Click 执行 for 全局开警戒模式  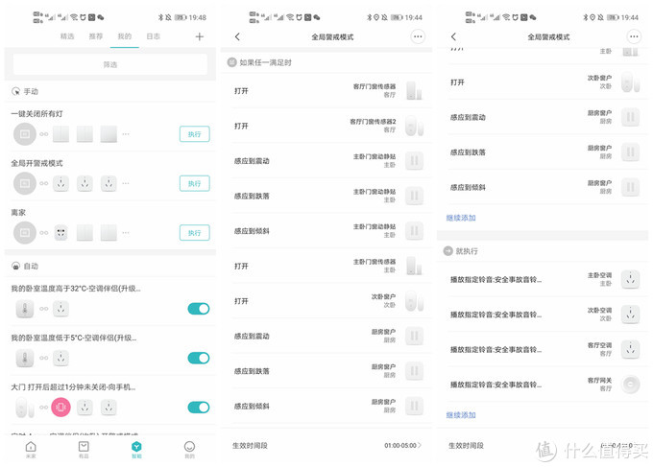(x=195, y=183)
